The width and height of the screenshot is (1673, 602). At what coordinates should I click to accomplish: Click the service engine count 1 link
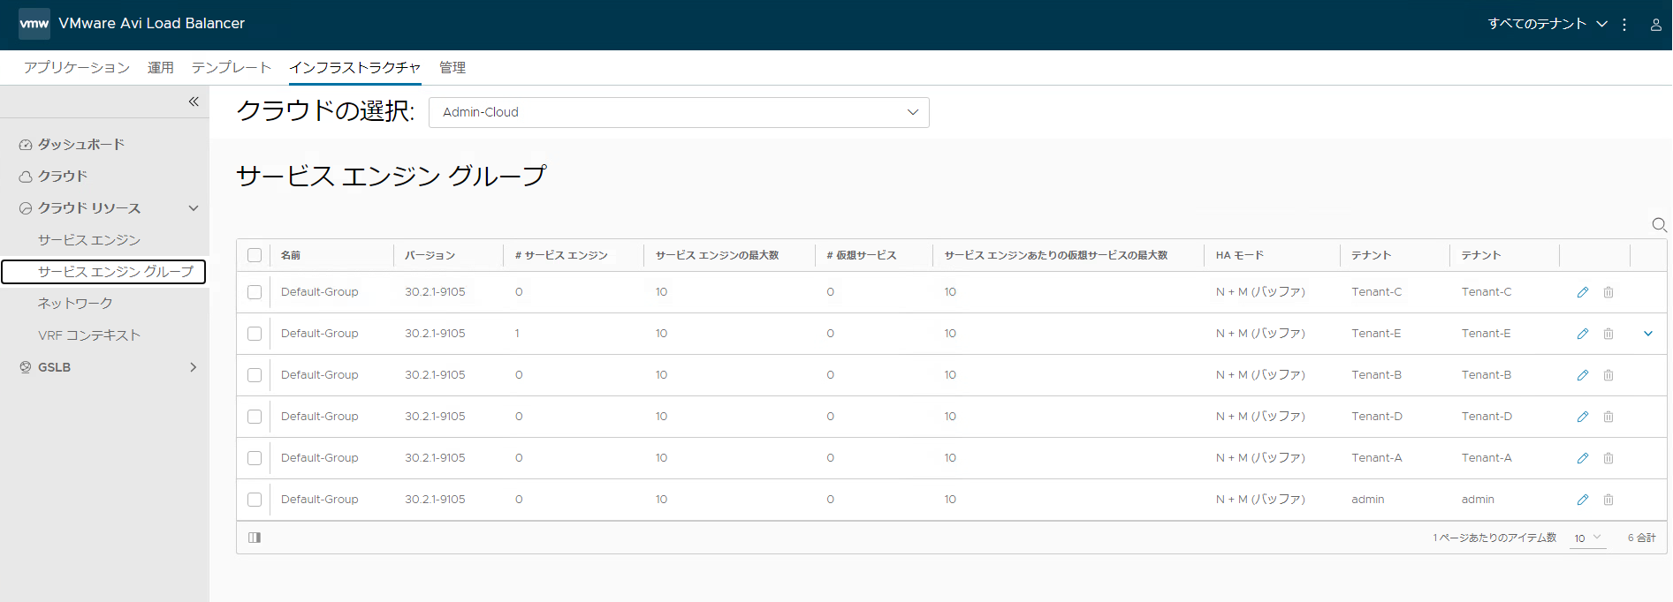pyautogui.click(x=517, y=334)
